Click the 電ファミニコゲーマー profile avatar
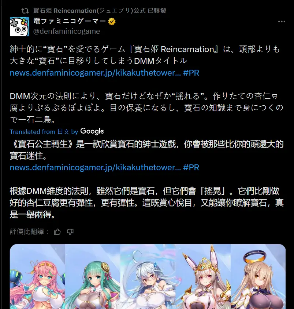This screenshot has width=294, height=309. pos(19,26)
